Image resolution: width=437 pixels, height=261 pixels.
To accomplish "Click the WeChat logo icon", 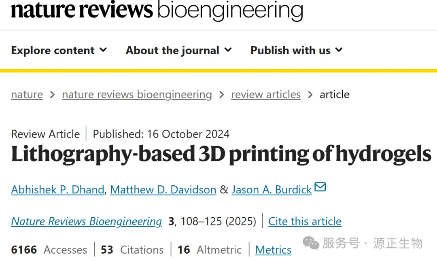I will click(311, 243).
